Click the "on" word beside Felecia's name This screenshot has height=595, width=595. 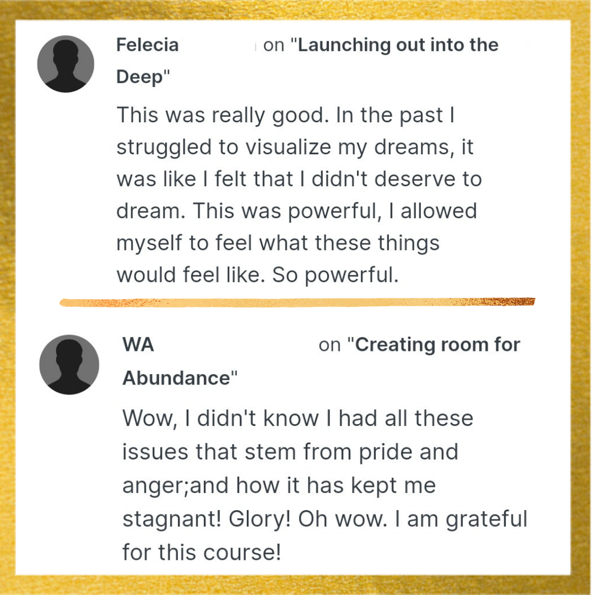pyautogui.click(x=274, y=45)
